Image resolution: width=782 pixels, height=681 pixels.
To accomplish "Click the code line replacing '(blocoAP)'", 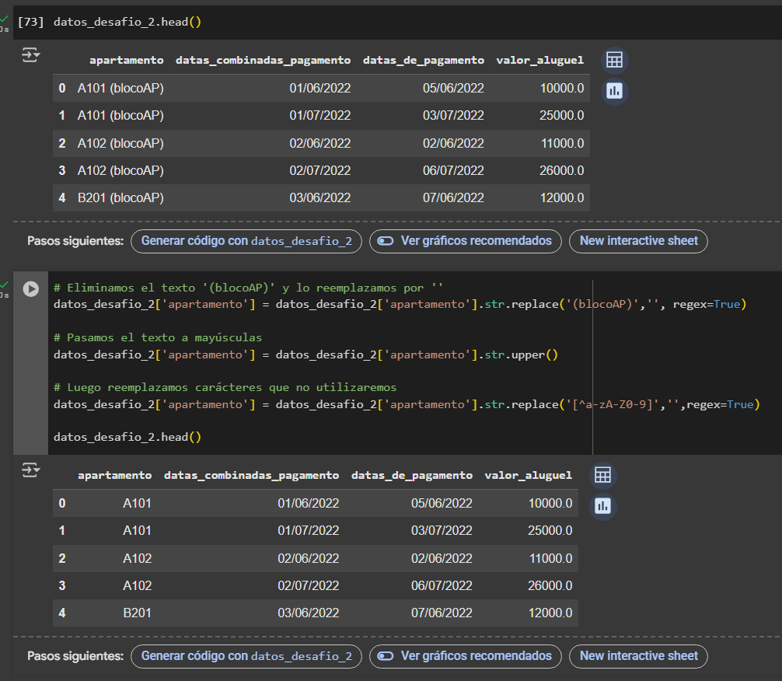I will pos(400,304).
